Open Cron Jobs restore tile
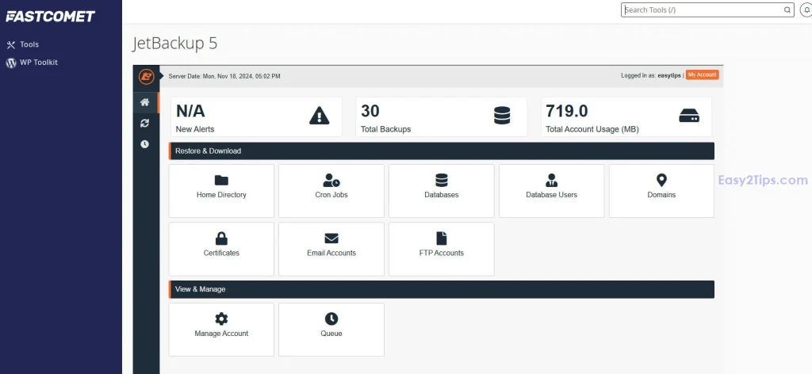The height and width of the screenshot is (374, 812). 331,191
